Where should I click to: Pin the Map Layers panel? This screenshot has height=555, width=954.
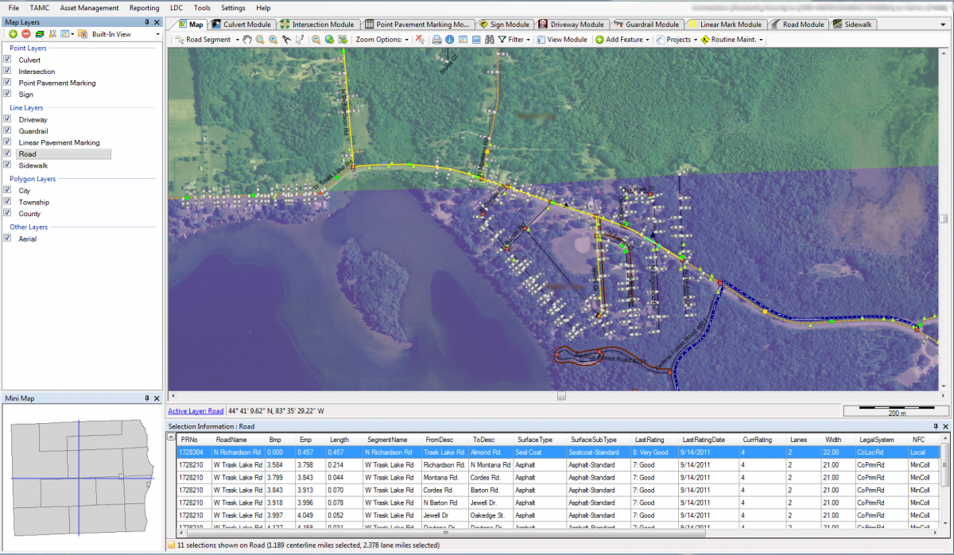148,22
